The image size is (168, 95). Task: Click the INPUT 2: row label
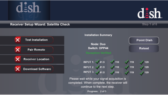click(89, 67)
